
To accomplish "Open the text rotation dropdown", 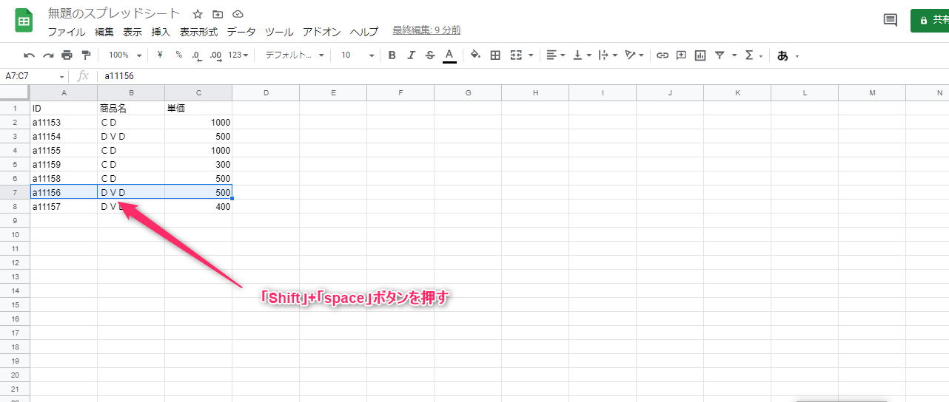I will (x=634, y=55).
